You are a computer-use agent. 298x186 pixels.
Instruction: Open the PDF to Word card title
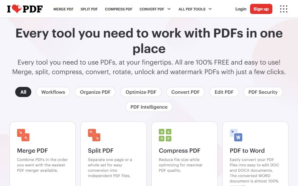[247, 151]
